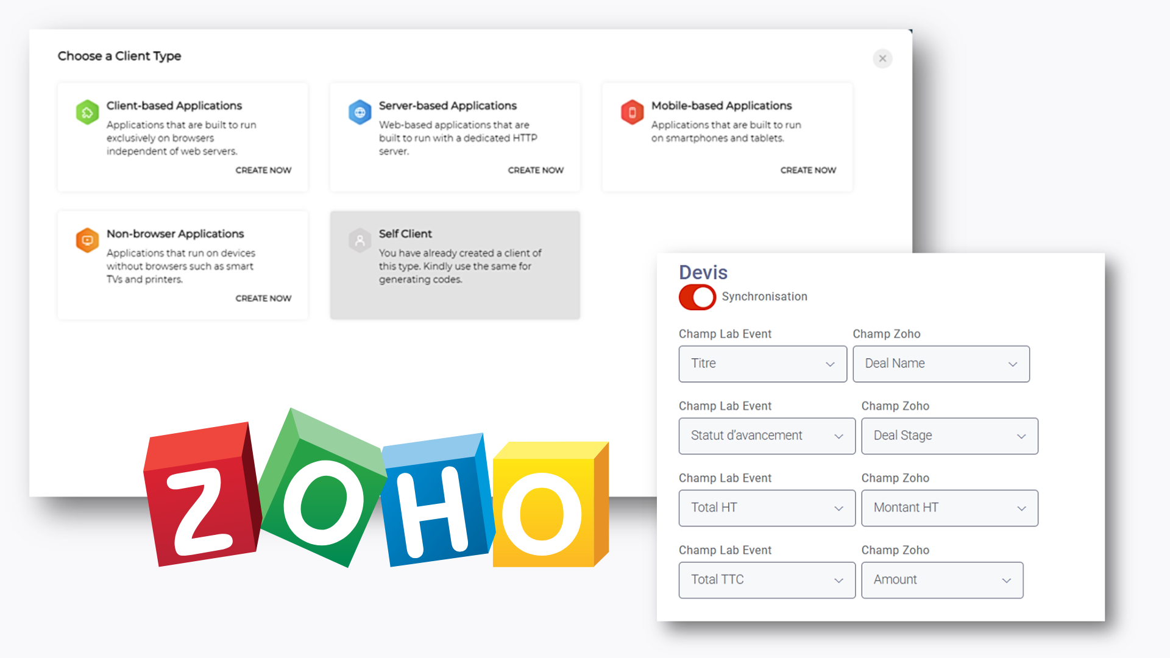Open the Montant HT Zoho dropdown
Viewport: 1170px width, 658px height.
[x=949, y=508]
